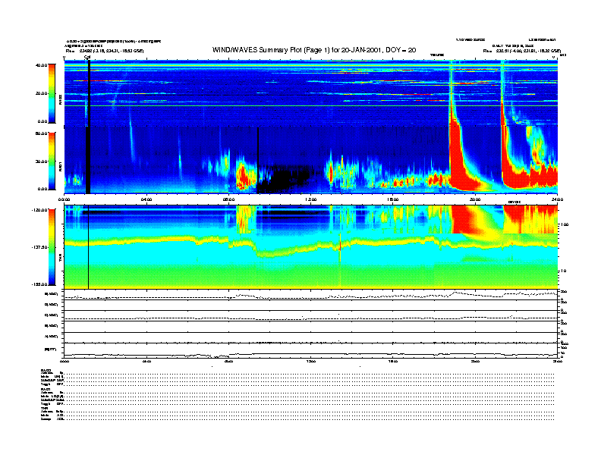Click the 30.00 label on RAD1 scale
Image resolution: width=601 pixels, height=464 pixels.
(x=41, y=161)
